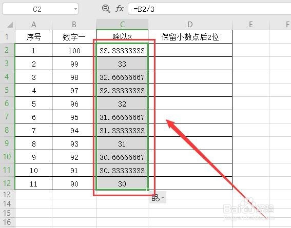Image resolution: width=291 pixels, height=228 pixels.
Task: Click cell showing 32 in column C
Action: point(122,103)
